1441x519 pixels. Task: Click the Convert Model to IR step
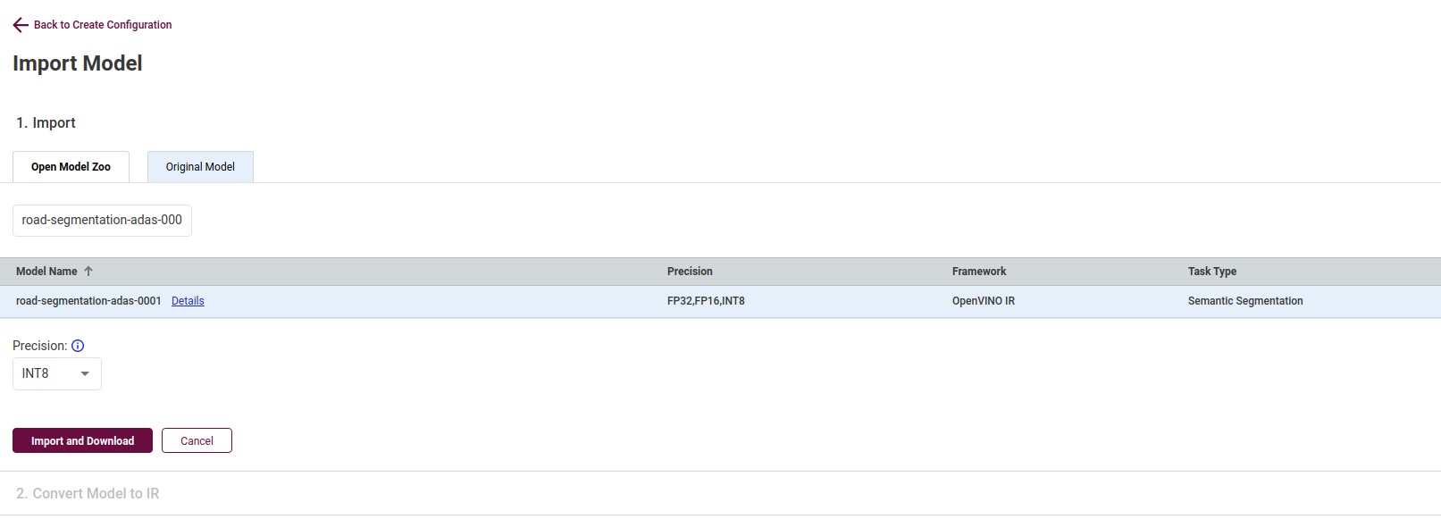click(88, 493)
